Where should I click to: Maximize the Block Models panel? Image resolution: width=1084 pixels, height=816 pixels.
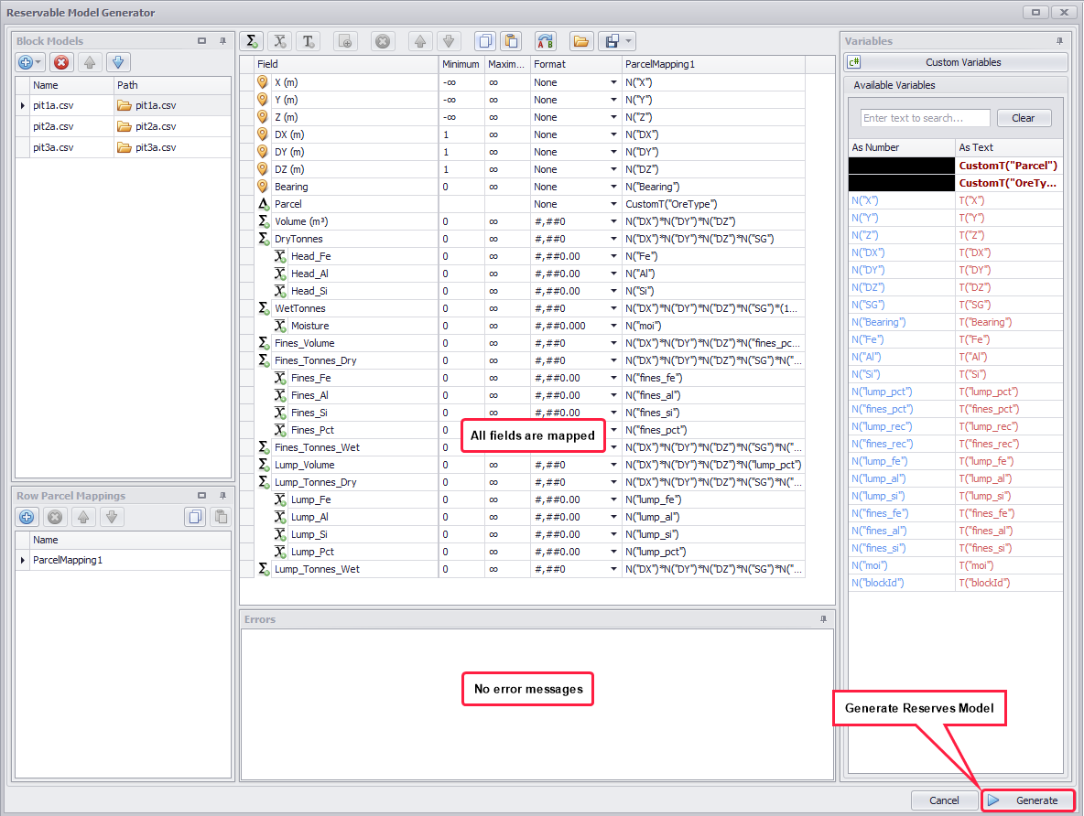coord(202,41)
